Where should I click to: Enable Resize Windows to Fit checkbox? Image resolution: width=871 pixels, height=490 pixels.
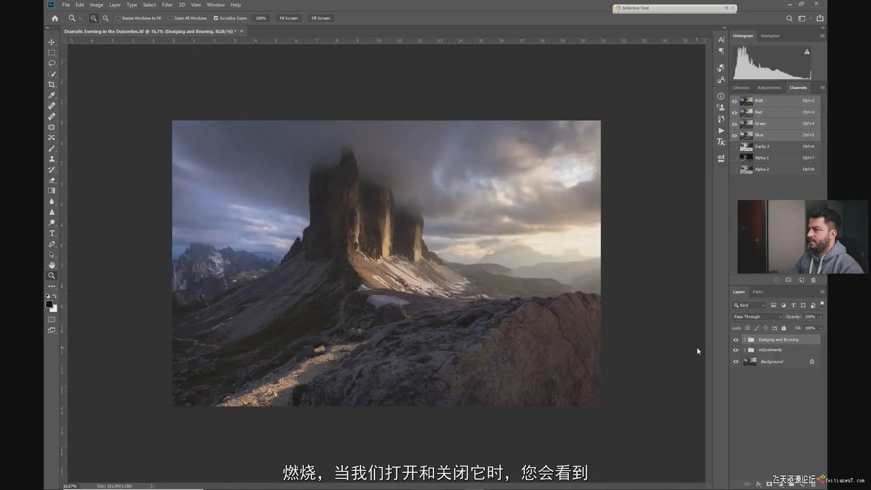tap(118, 18)
